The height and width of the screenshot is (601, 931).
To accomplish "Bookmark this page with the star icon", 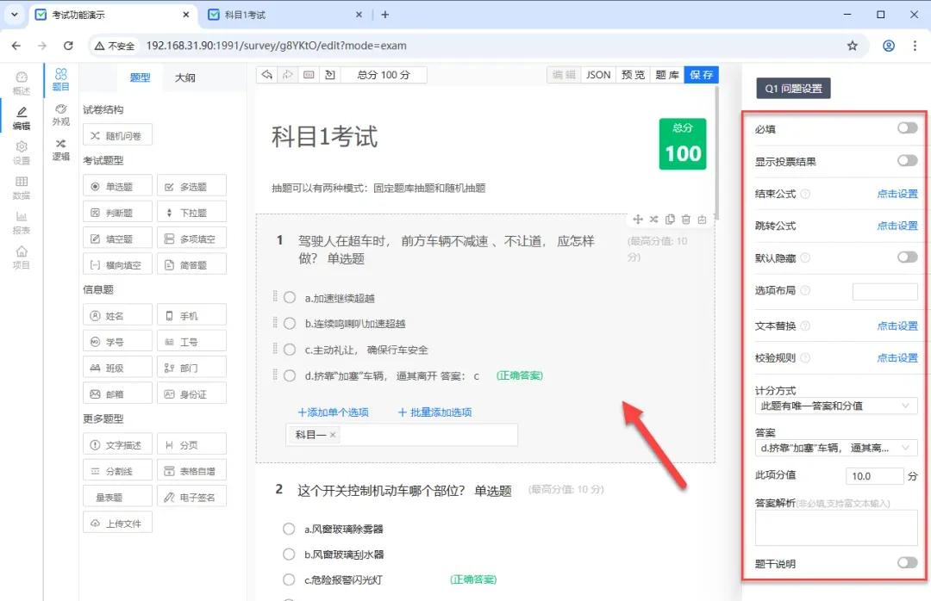I will pos(853,46).
